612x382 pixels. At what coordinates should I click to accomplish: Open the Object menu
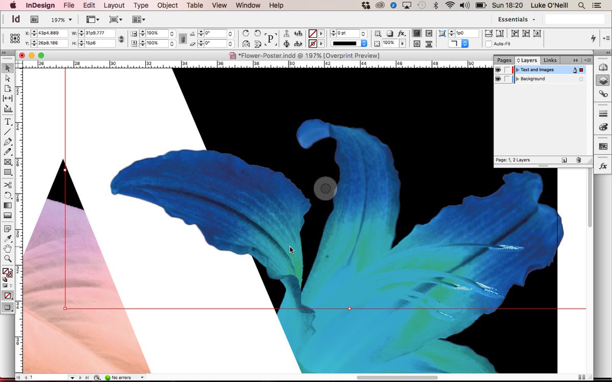(167, 5)
